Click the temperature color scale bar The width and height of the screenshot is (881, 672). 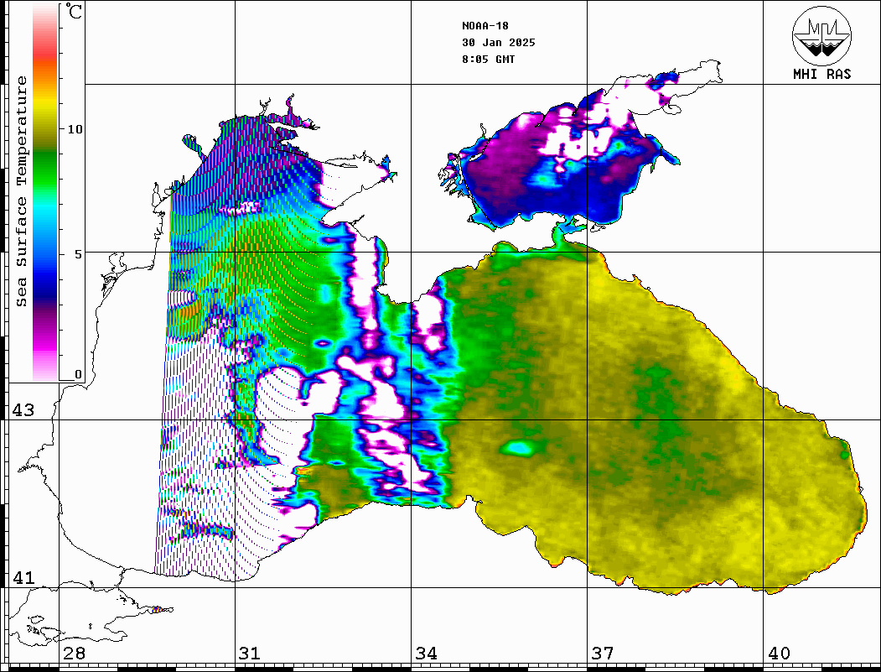[45, 193]
